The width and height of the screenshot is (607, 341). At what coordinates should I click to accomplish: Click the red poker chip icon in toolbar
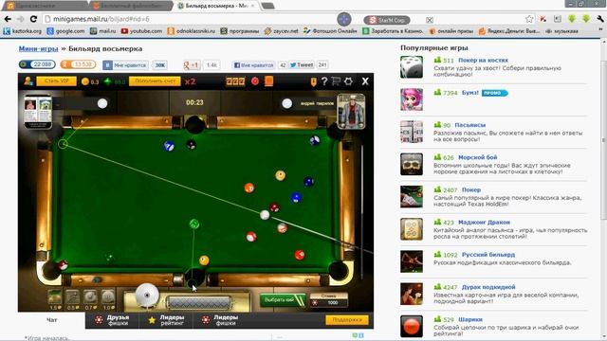coord(255,81)
